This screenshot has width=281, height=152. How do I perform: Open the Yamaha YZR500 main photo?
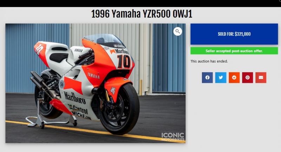point(96,83)
